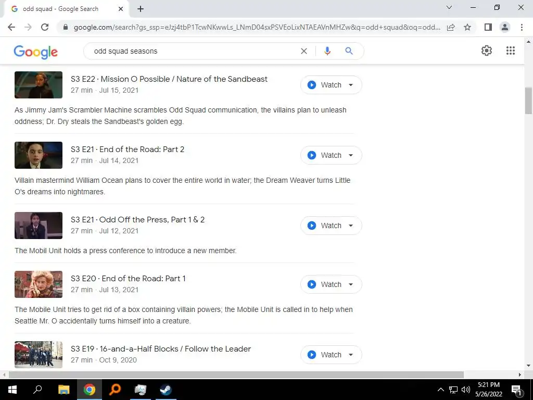Open End of the Road Part 2 thumbnail
The image size is (533, 400).
click(x=39, y=155)
